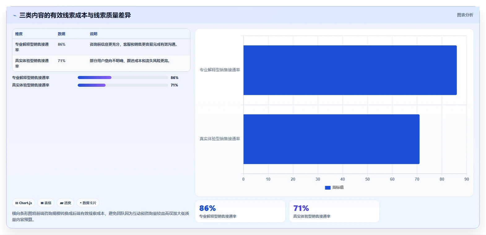Open the 71% data card
The width and height of the screenshot is (486, 235).
334,211
